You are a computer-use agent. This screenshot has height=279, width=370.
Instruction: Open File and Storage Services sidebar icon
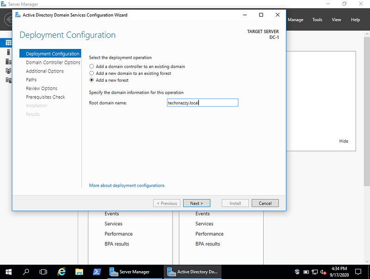pyautogui.click(x=8, y=80)
